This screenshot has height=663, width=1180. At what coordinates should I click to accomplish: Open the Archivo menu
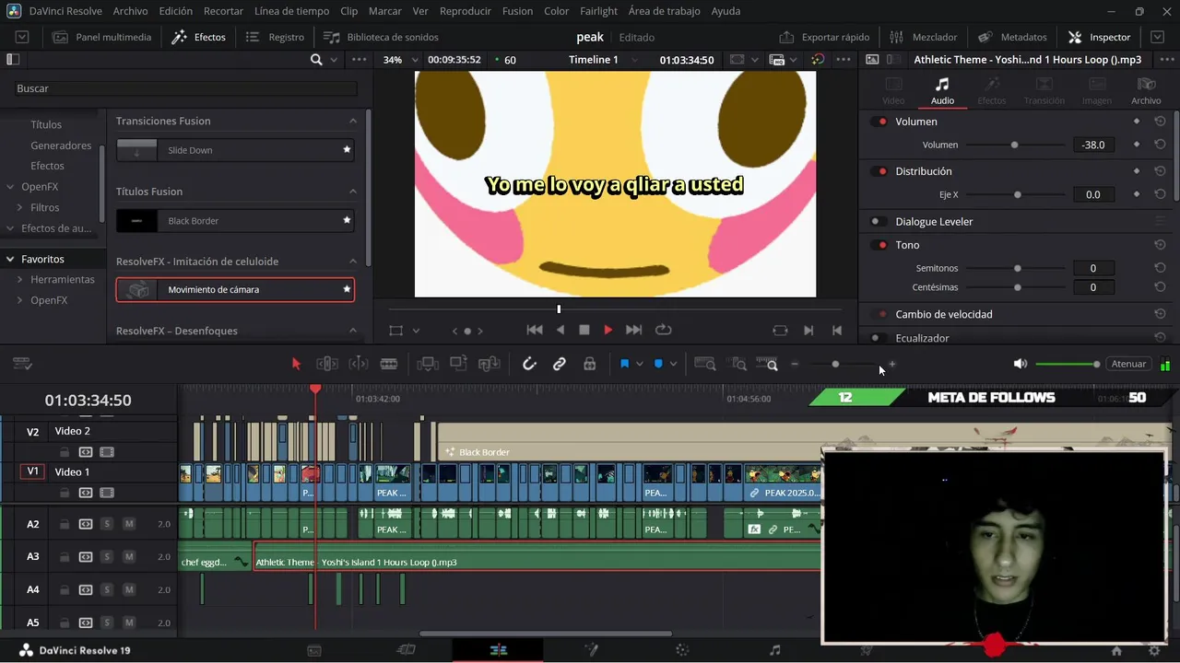click(130, 11)
